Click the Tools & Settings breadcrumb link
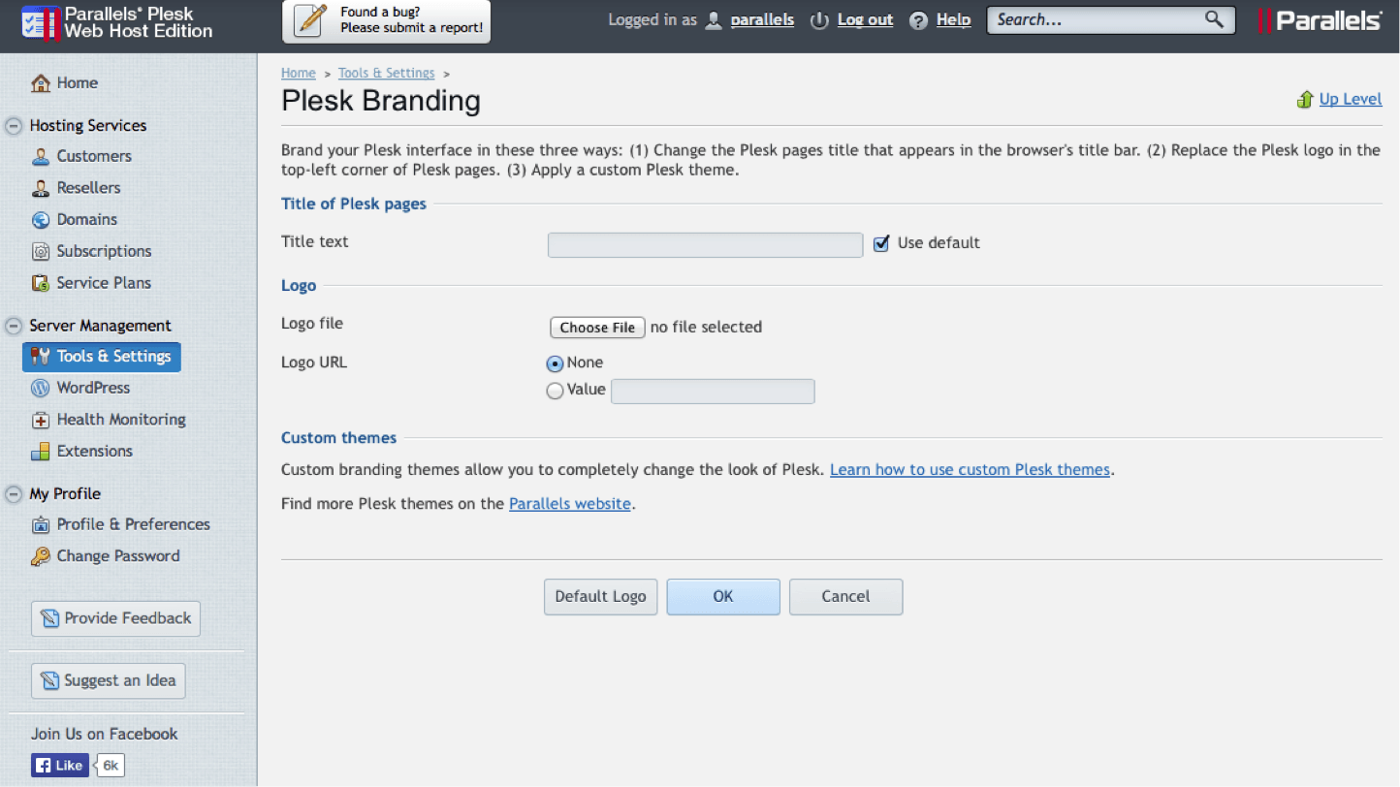This screenshot has height=787, width=1400. click(387, 74)
